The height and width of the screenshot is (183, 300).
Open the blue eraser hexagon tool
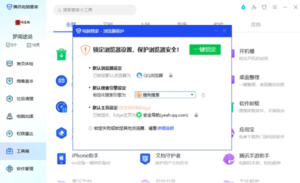pos(61,133)
